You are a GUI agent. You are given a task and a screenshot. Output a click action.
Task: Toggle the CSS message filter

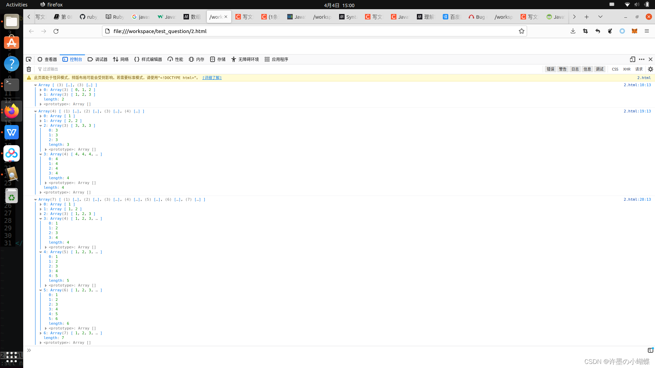tap(615, 69)
